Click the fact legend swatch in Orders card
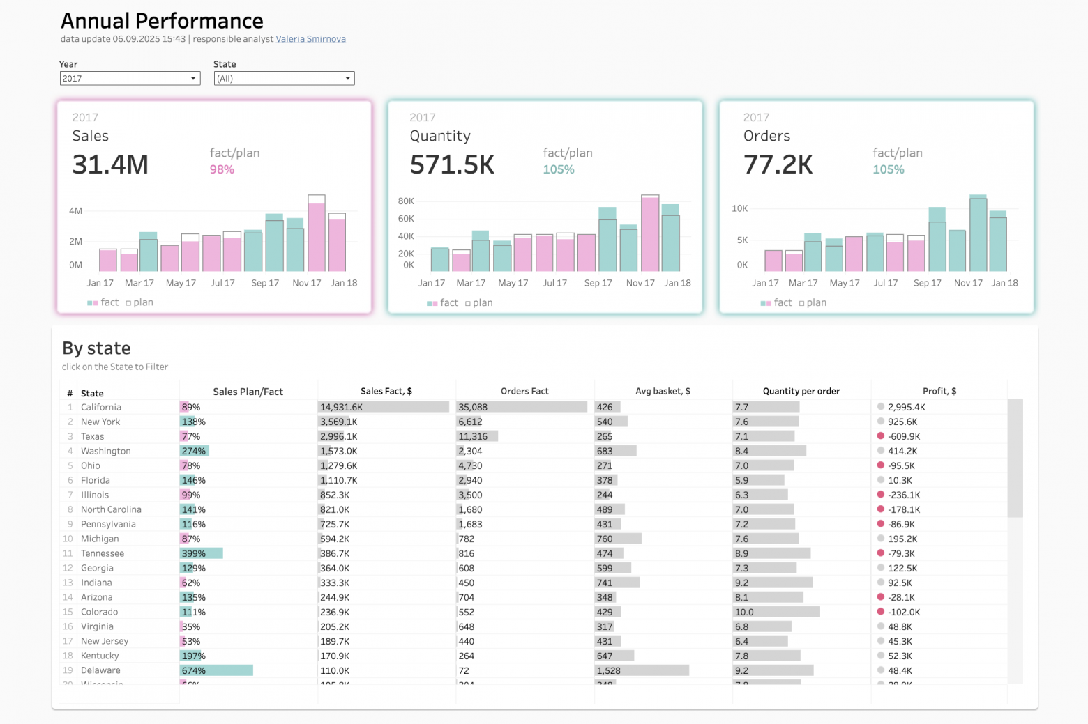The height and width of the screenshot is (724, 1088). [x=766, y=303]
